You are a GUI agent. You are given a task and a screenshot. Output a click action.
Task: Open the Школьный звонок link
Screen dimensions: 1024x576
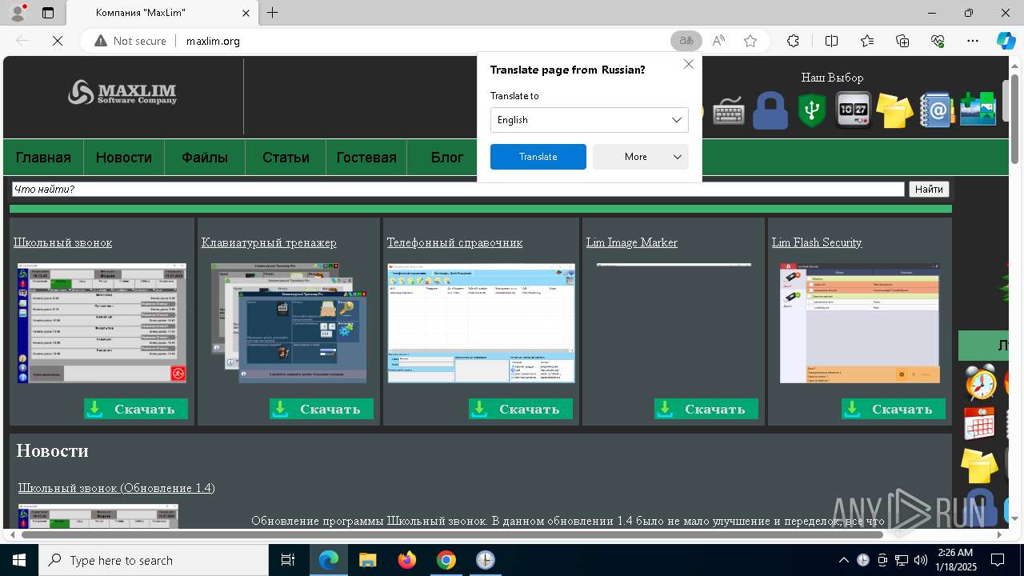[62, 242]
